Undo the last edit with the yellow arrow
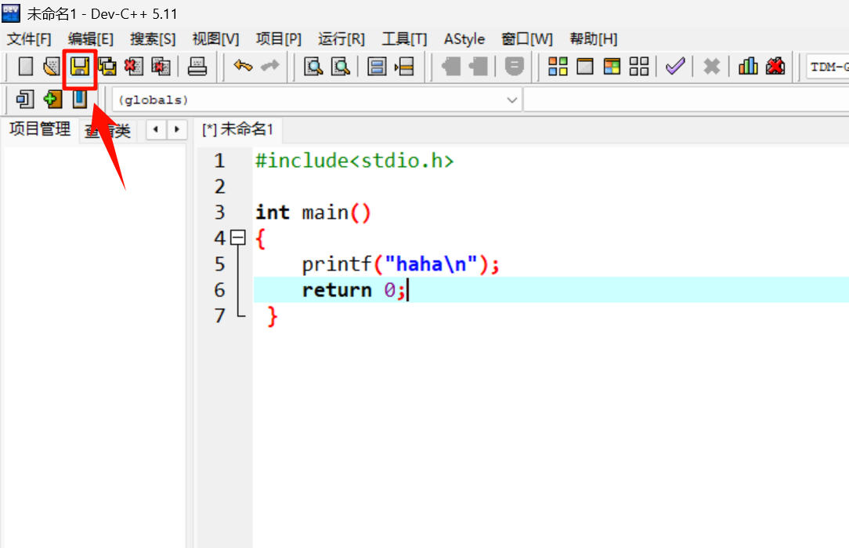The width and height of the screenshot is (849, 548). click(243, 66)
